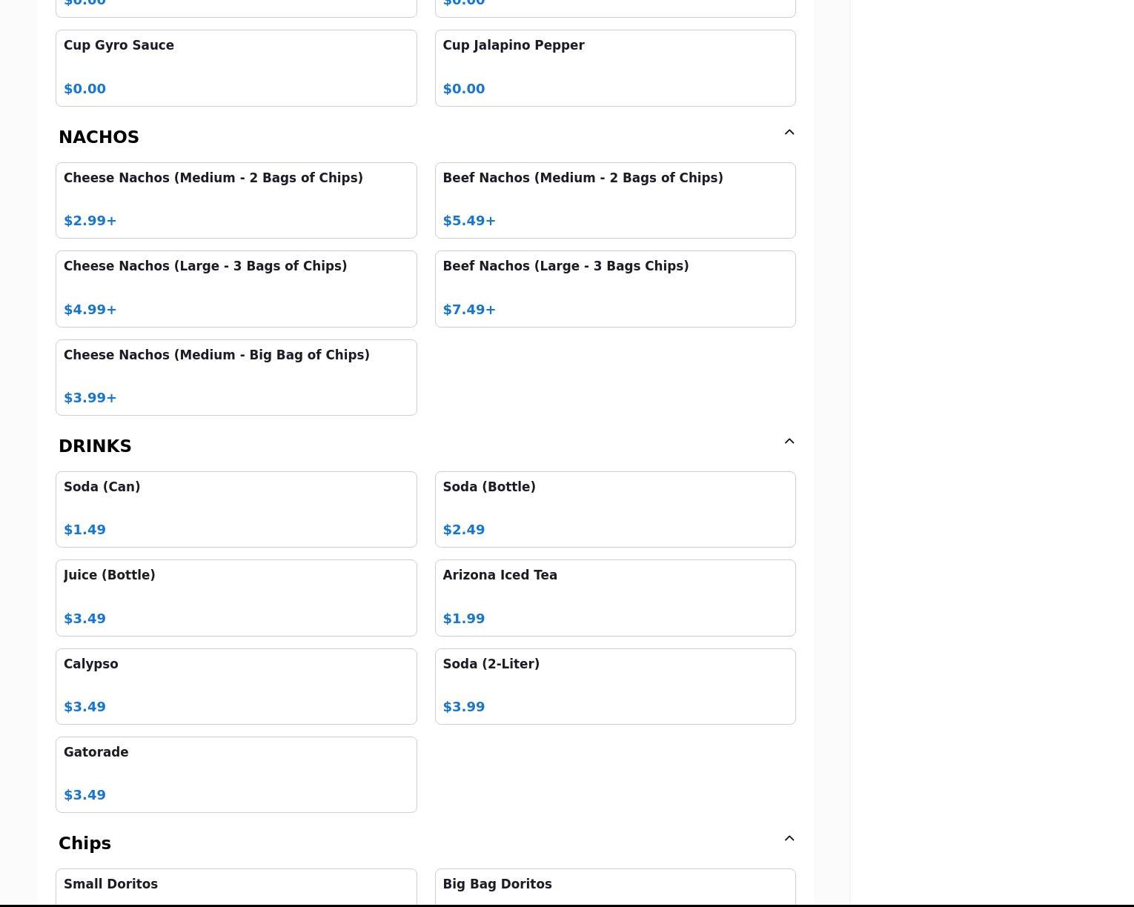Select the Juice (Bottle) item
This screenshot has height=907, width=1134.
236,598
